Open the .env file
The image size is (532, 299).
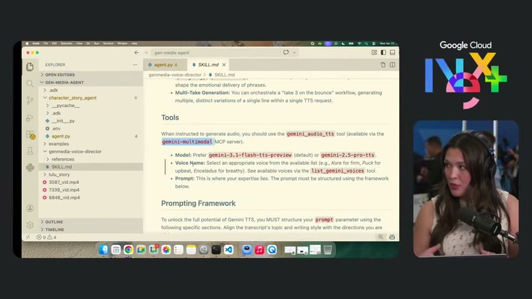point(56,128)
